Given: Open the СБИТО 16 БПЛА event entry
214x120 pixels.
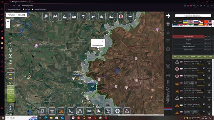Looking at the screenshot, I should (x=191, y=112).
